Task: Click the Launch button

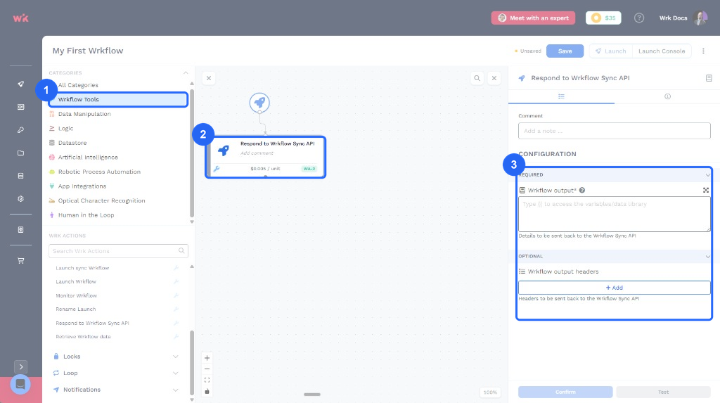Action: coord(611,51)
